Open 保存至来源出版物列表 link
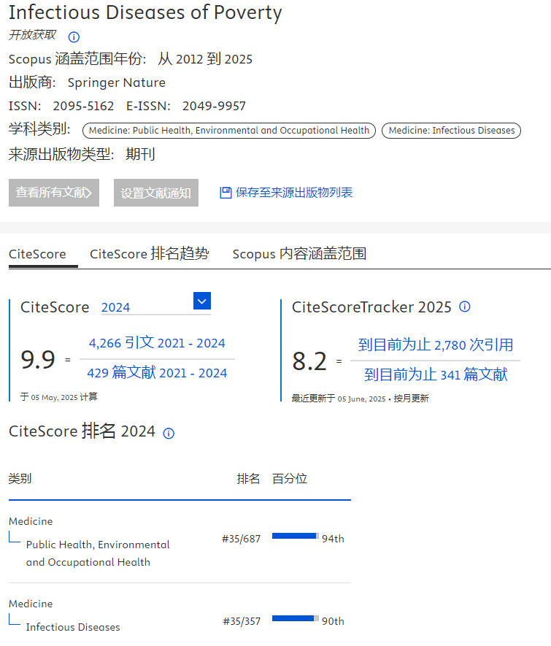This screenshot has width=551, height=646. click(x=293, y=193)
